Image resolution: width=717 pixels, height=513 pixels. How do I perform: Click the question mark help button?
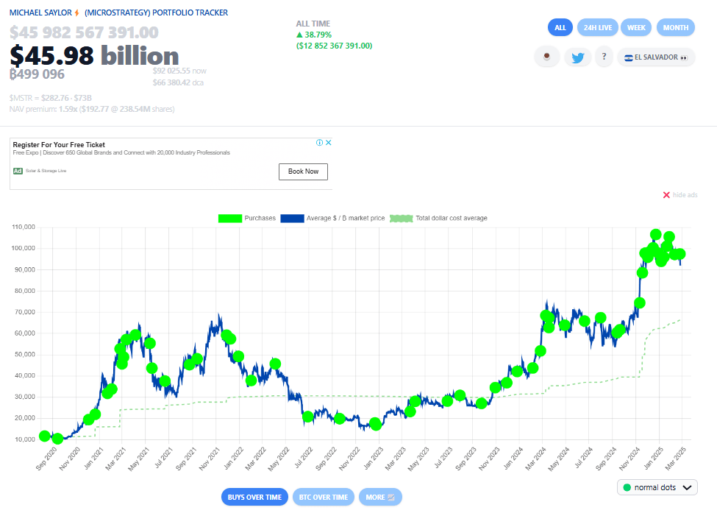[x=604, y=57]
